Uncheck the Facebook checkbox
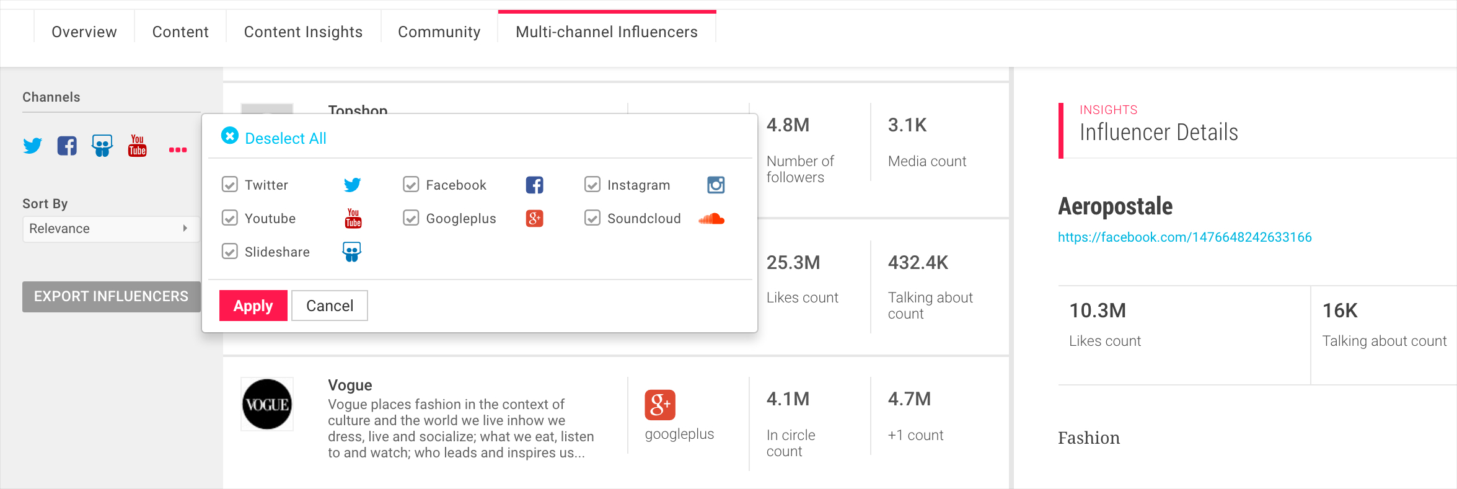 click(x=411, y=185)
